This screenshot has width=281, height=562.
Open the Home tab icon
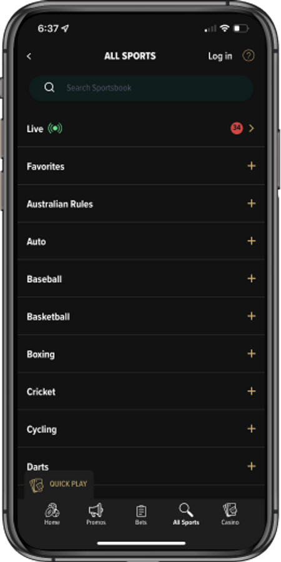pyautogui.click(x=52, y=510)
